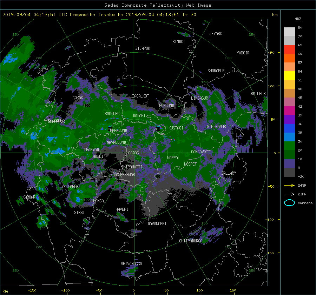Click the Gadag_Composite_Reflectivity_Web_Image title
Viewport: 316px width, 295px height.
pos(158,5)
